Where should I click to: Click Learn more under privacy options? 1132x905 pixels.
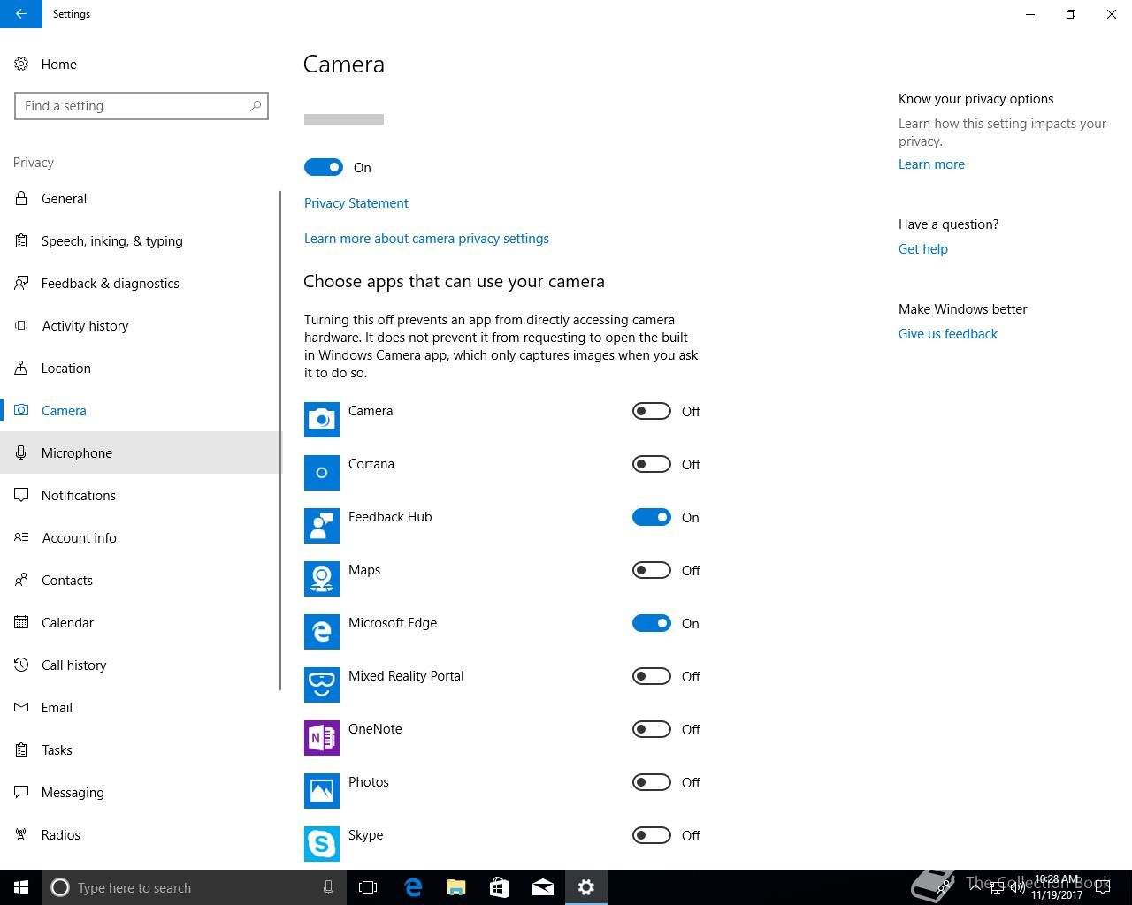tap(931, 164)
